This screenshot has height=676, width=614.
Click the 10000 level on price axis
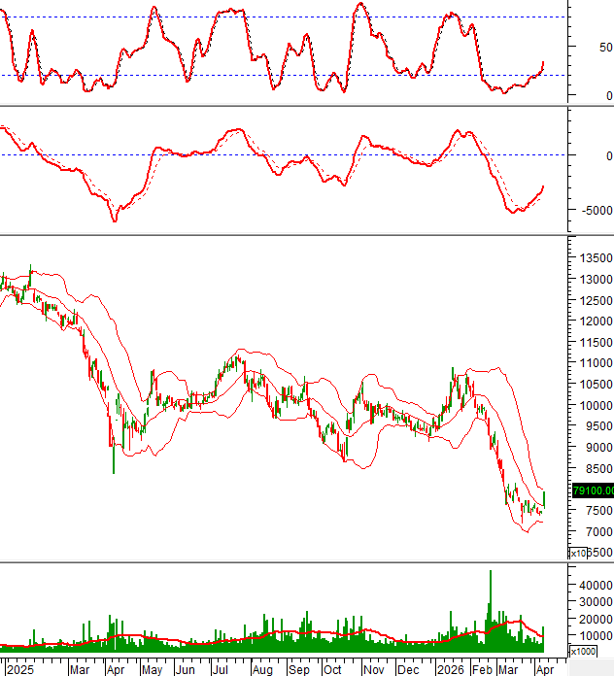[x=594, y=406]
